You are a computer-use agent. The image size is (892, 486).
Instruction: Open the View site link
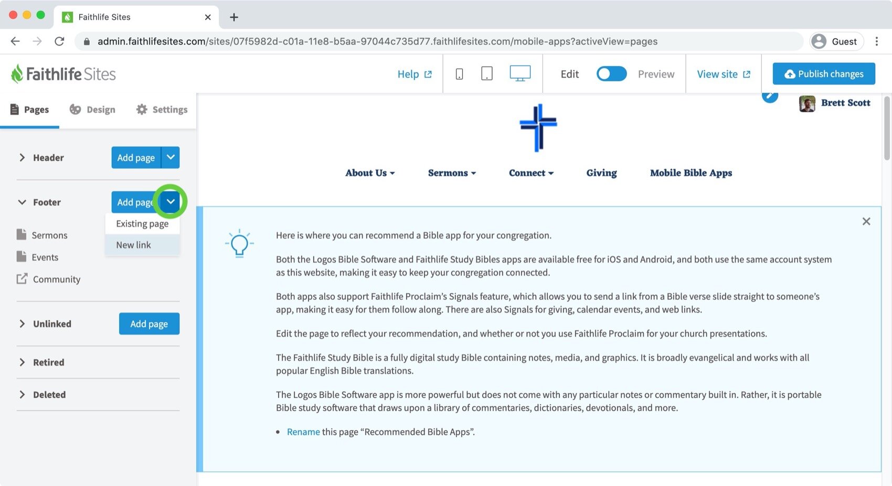[724, 74]
